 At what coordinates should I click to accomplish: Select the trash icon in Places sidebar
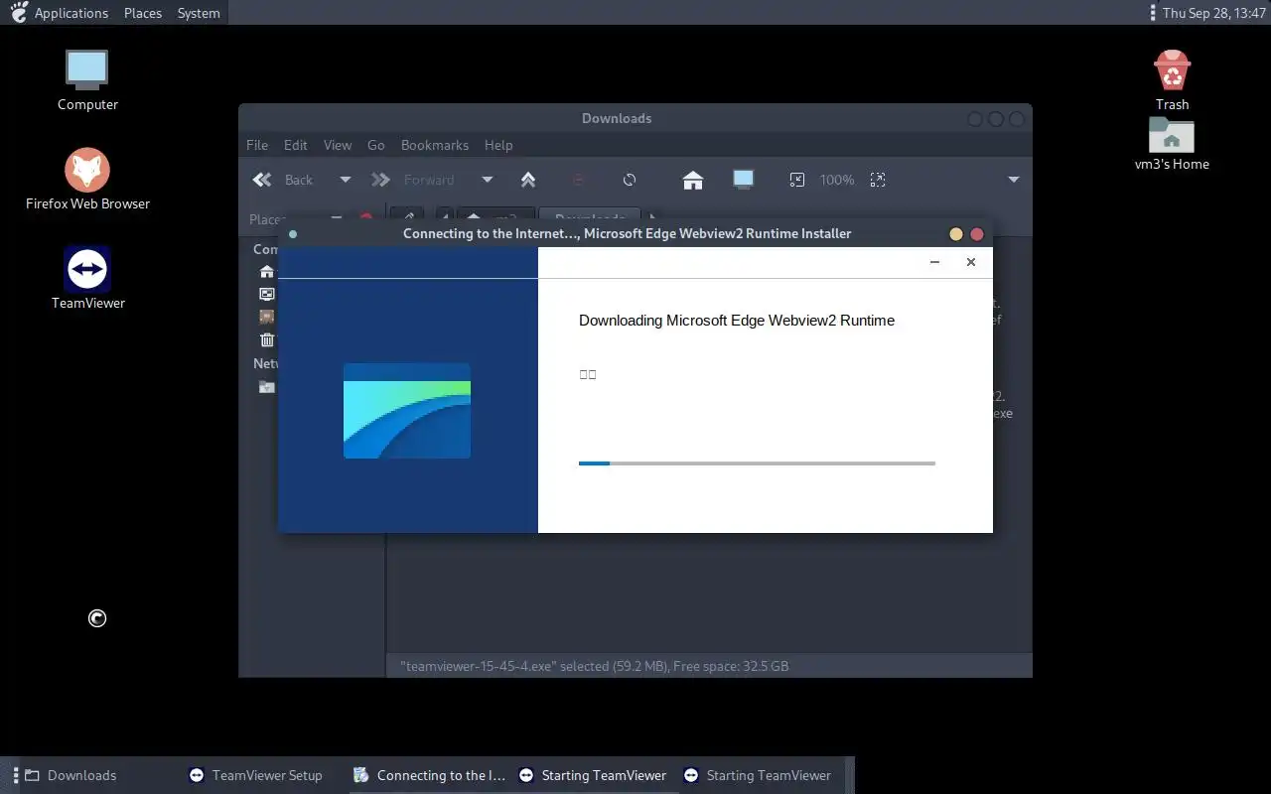[266, 339]
